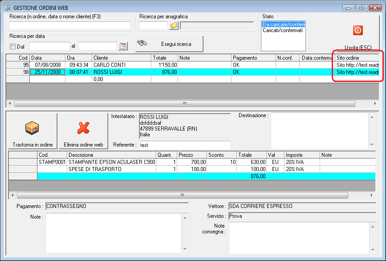Click the Descrizione column header
Screen dimensions: 386x261
coord(111,155)
